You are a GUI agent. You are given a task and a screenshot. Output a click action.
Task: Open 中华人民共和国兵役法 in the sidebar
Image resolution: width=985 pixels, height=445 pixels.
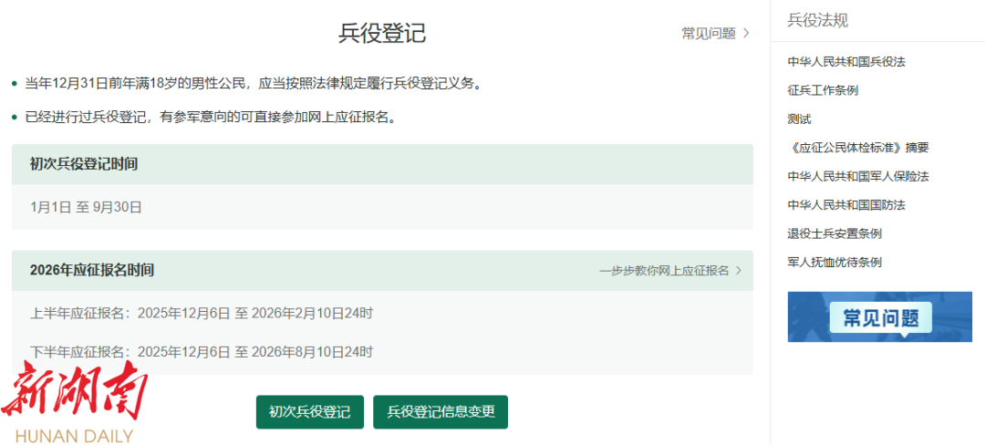coord(845,62)
